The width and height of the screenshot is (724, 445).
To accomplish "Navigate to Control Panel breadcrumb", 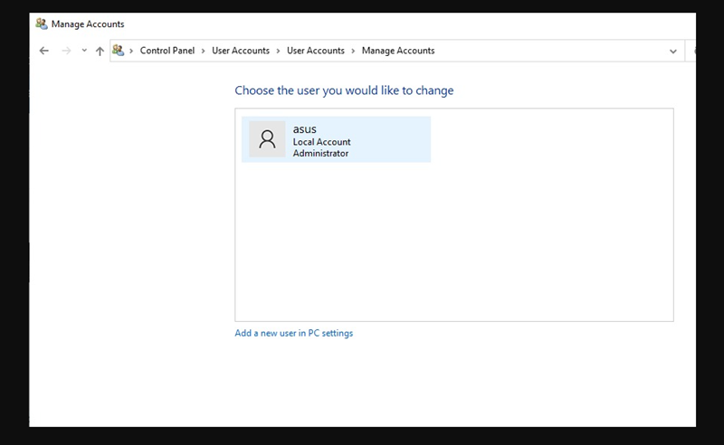I will point(167,51).
